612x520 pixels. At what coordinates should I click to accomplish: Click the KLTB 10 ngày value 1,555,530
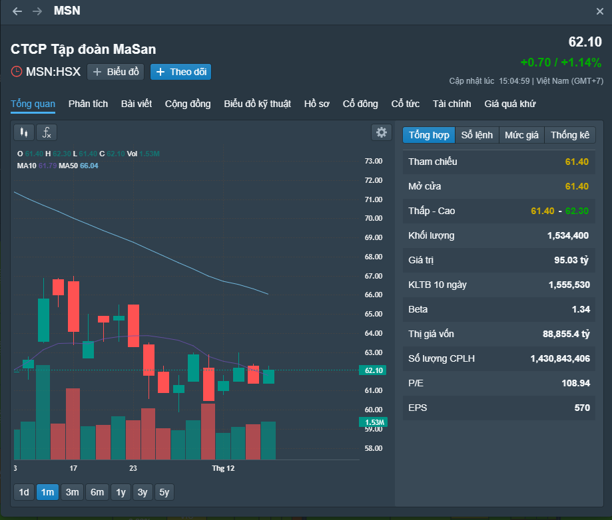569,285
